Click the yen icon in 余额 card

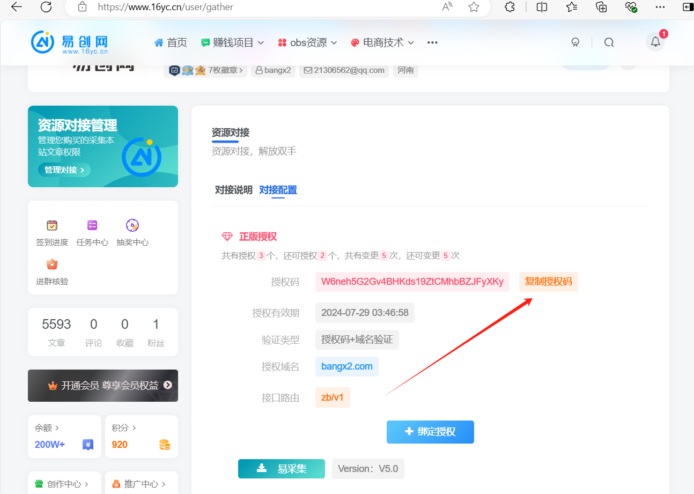(88, 445)
